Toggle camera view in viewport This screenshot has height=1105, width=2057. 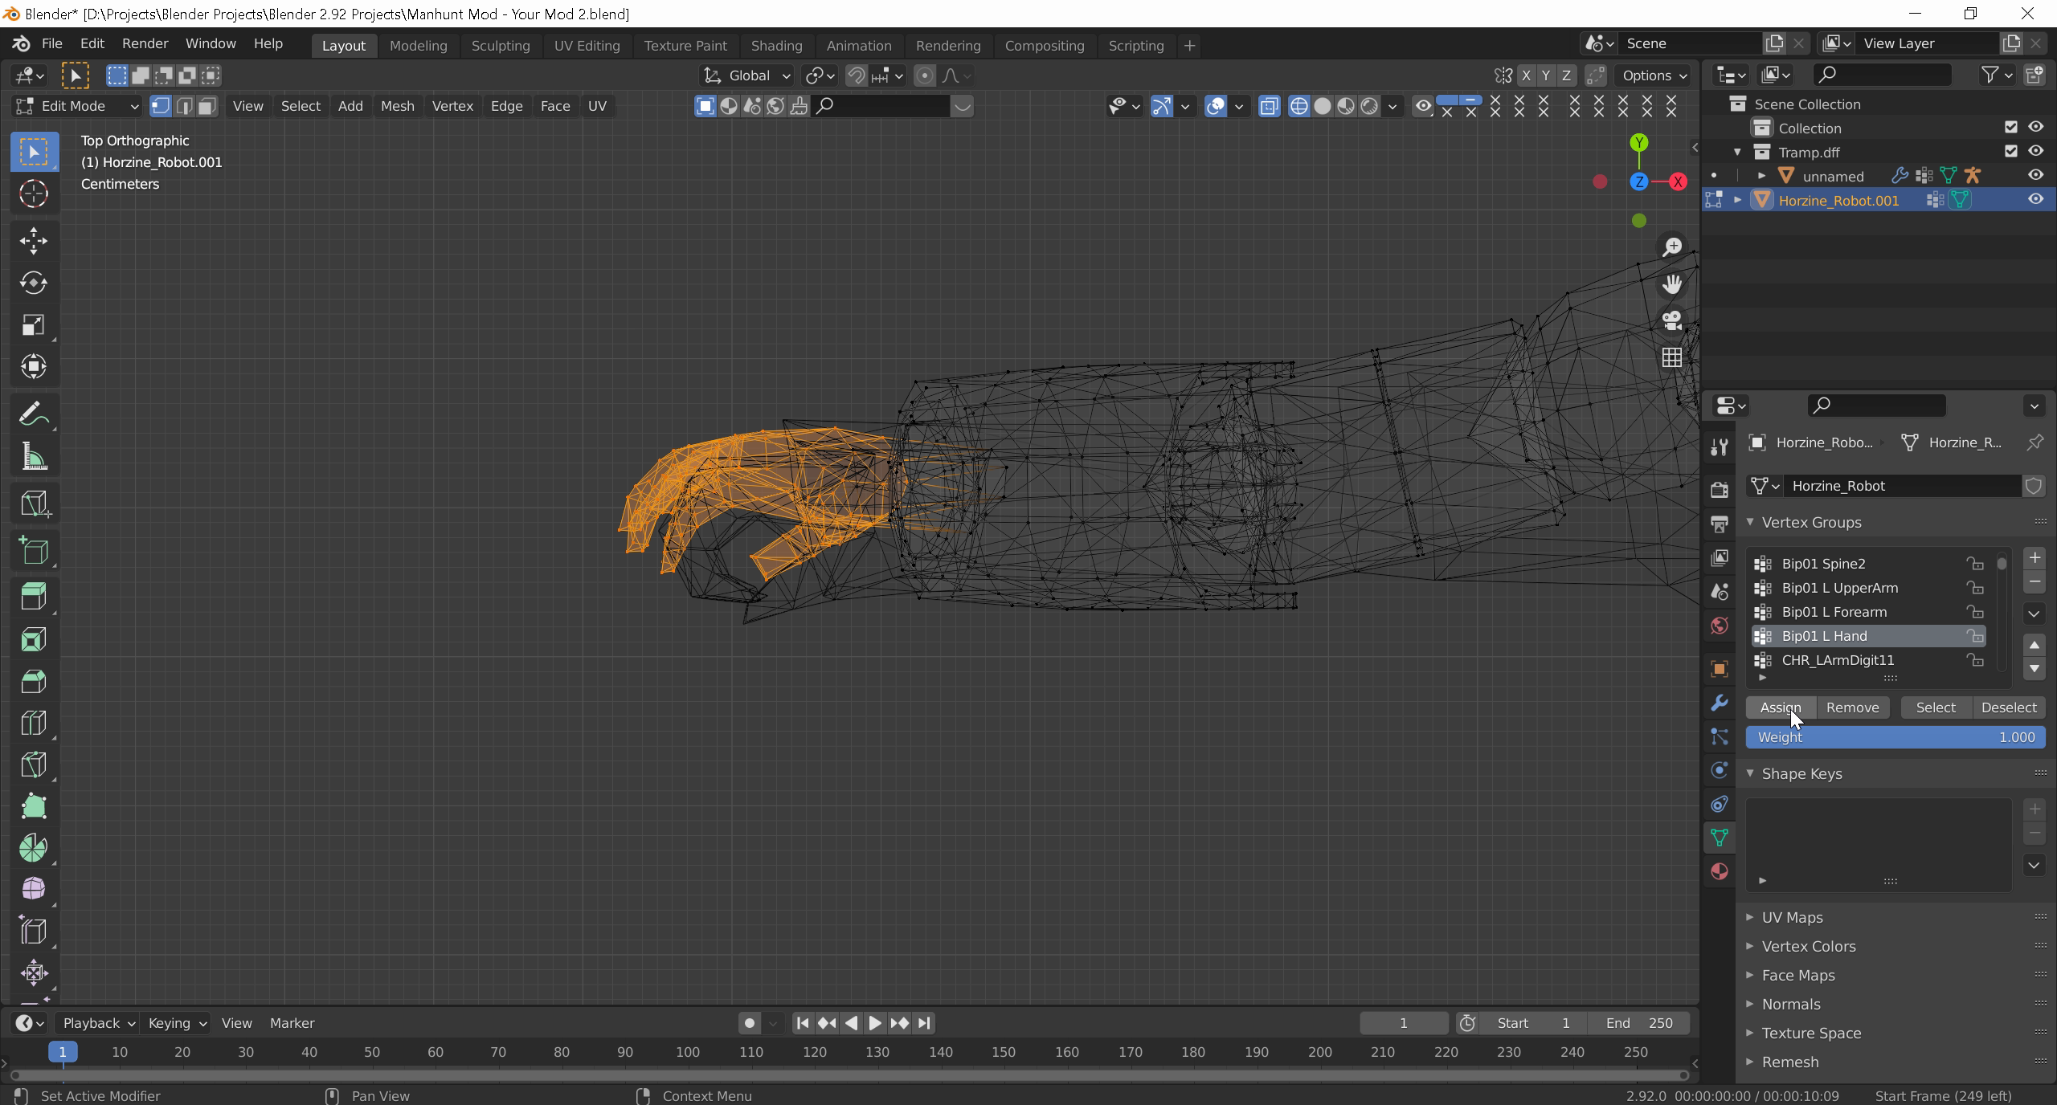coord(1672,320)
